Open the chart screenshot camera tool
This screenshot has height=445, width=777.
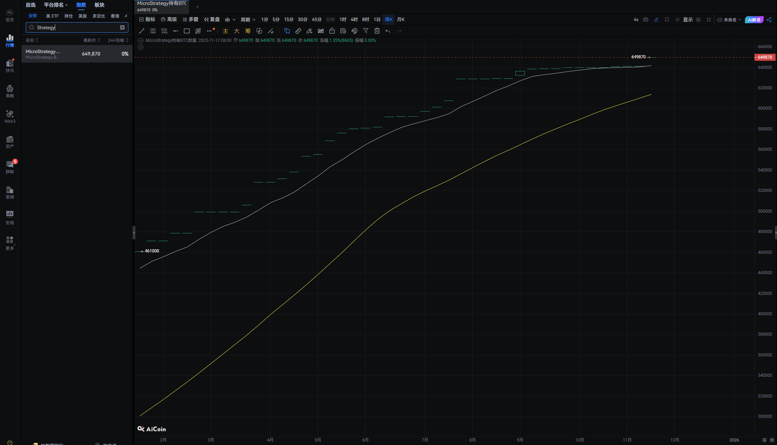click(x=645, y=20)
